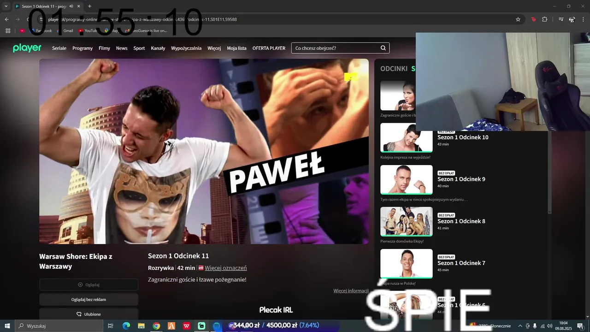Go to the News section

tap(122, 48)
